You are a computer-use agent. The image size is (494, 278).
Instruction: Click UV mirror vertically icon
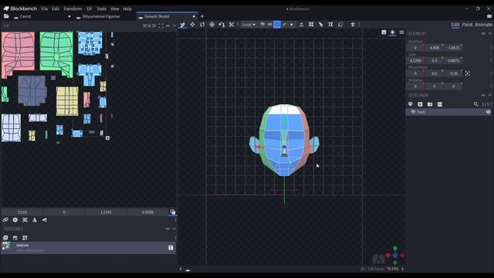45,220
